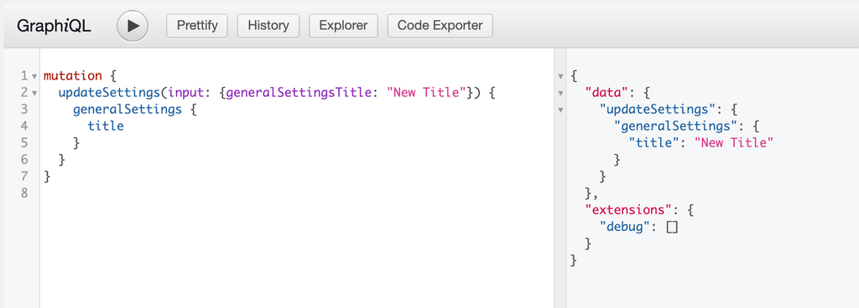Image resolution: width=859 pixels, height=308 pixels.
Task: Click the "New Title" string in the query editor
Action: 426,92
